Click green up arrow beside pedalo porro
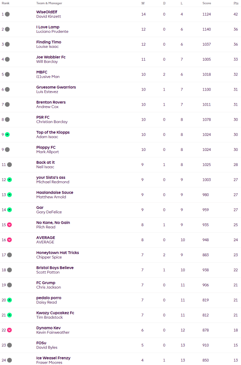Screen dimensions: 241x365 pyautogui.click(x=10, y=300)
